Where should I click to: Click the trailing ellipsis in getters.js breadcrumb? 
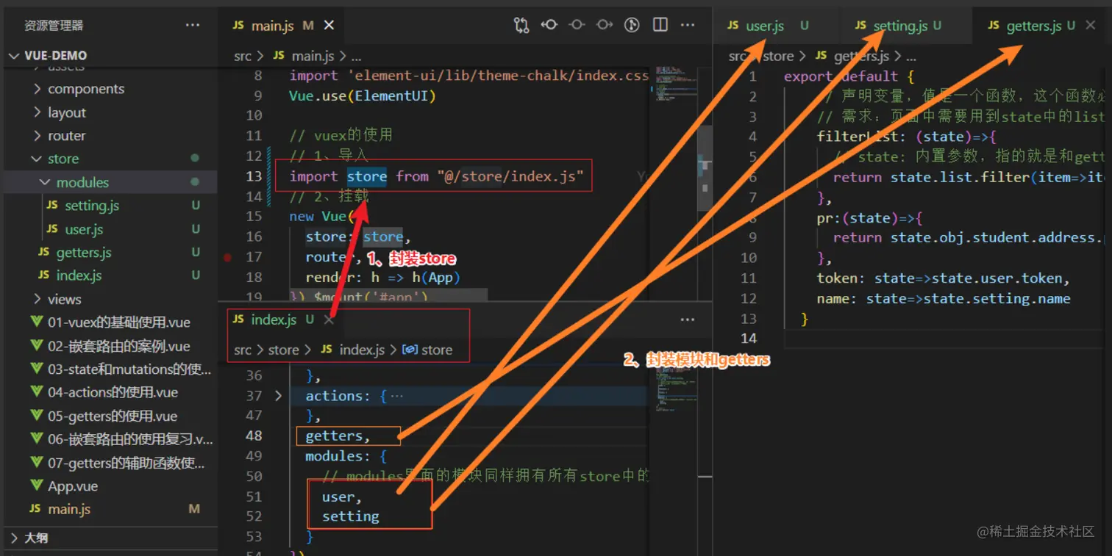[910, 56]
